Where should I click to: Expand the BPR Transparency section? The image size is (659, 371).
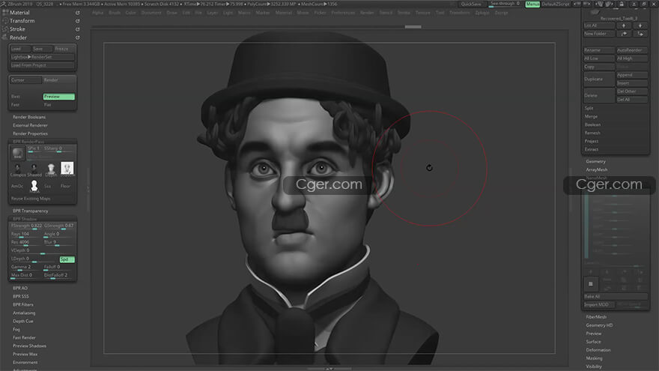point(30,211)
